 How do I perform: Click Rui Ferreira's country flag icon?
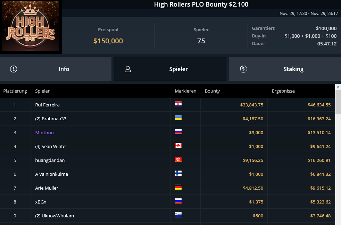178,104
